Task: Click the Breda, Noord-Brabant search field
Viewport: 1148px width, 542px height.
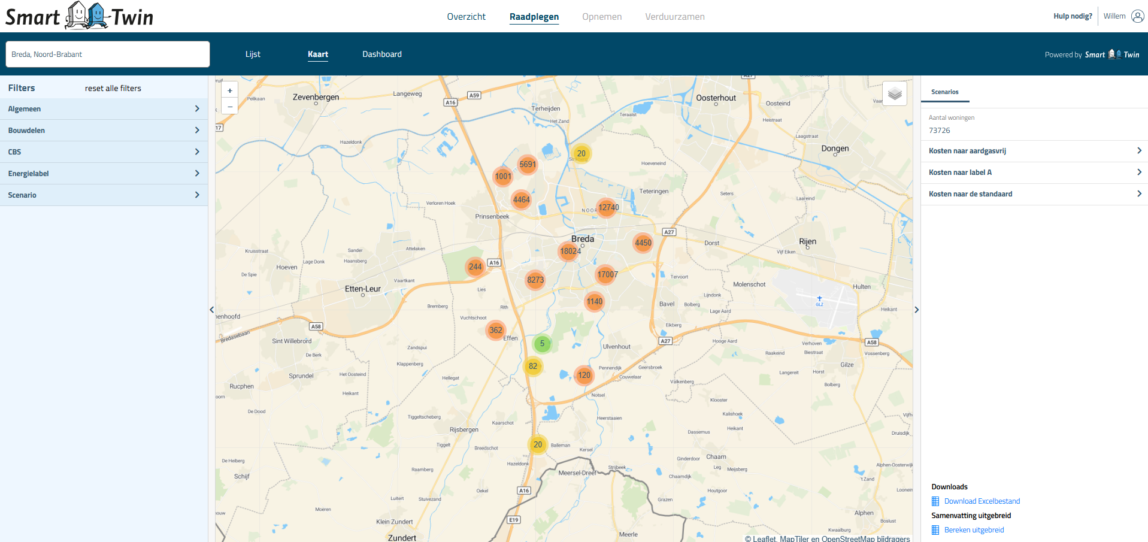Action: (108, 54)
